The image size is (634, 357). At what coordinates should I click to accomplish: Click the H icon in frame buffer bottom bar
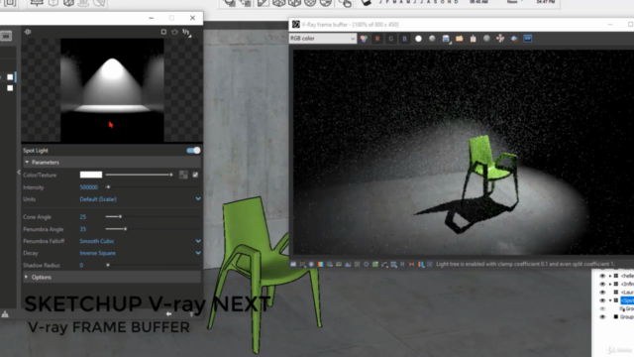click(402, 265)
